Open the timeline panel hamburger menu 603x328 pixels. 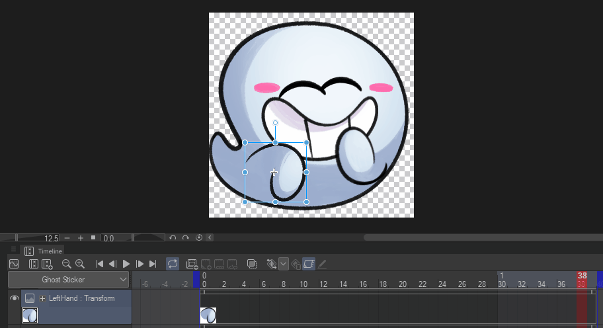pos(13,250)
